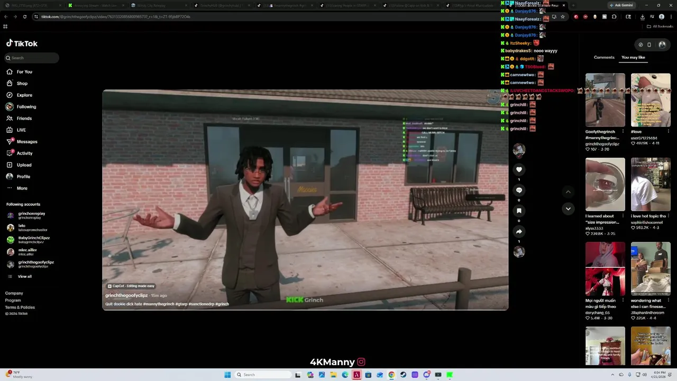Go to next video down arrow
677x381 pixels.
tap(568, 208)
